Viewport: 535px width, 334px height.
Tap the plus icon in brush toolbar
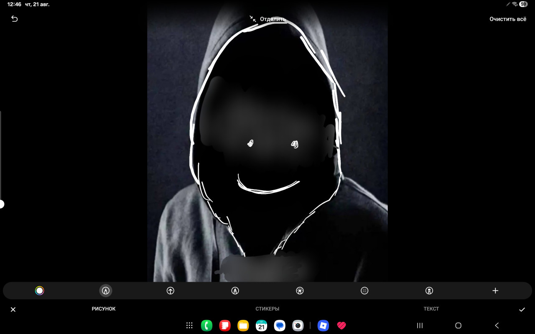(495, 291)
